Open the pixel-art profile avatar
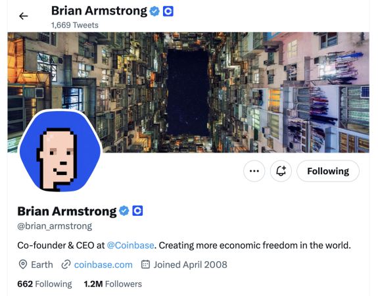Viewport: 378px width, 296px height. pyautogui.click(x=60, y=151)
